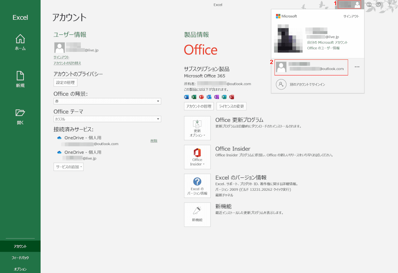Click the Microsoft Office 365 text
The height and width of the screenshot is (273, 398).
coord(205,76)
